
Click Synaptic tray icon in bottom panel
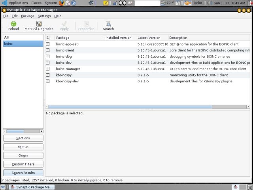(236, 187)
